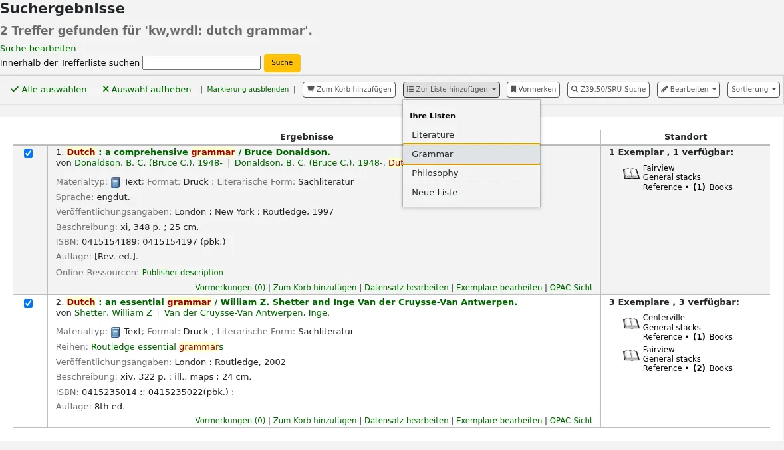Click the Markierung ausblenden link

coord(248,90)
